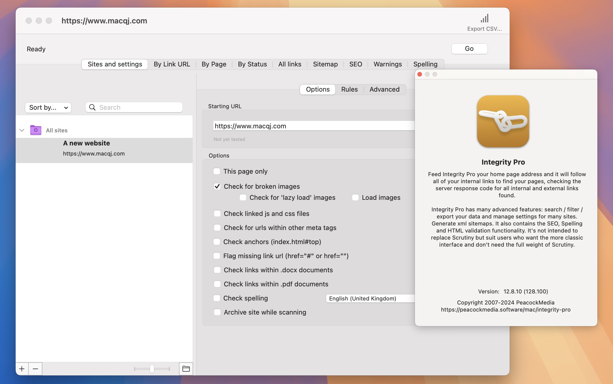Viewport: 613px width, 384px height.
Task: Open the By Page tab
Action: click(214, 64)
